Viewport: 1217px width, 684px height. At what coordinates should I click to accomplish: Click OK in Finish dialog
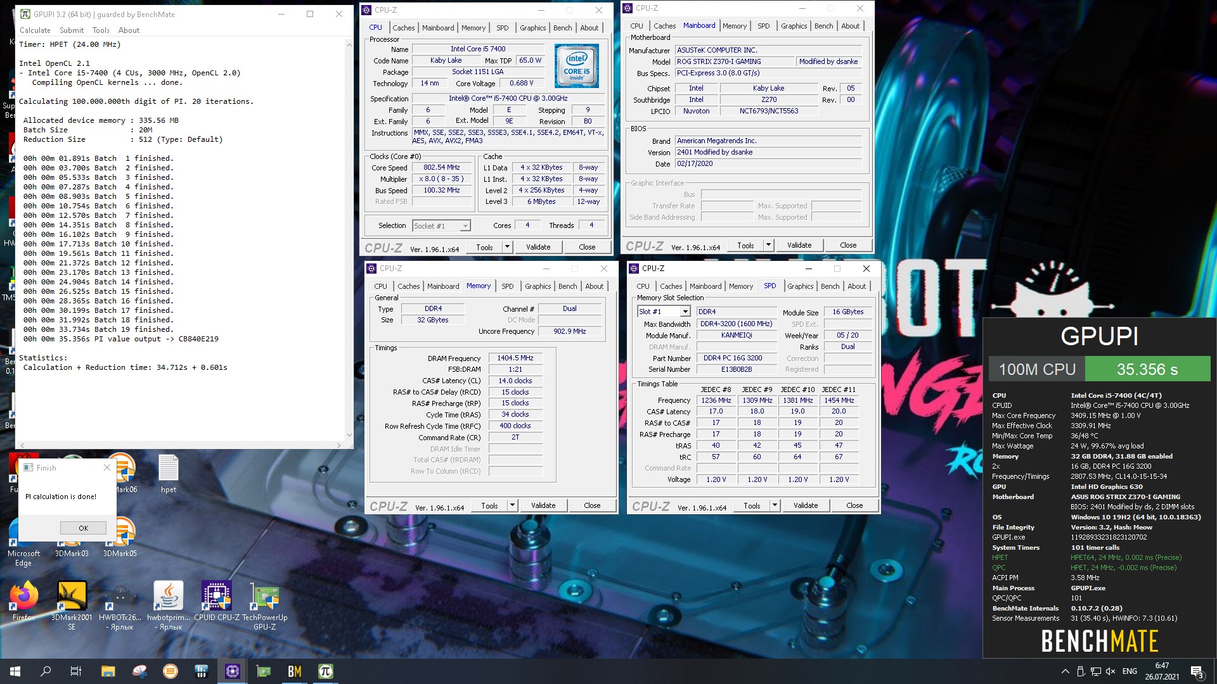pyautogui.click(x=83, y=528)
